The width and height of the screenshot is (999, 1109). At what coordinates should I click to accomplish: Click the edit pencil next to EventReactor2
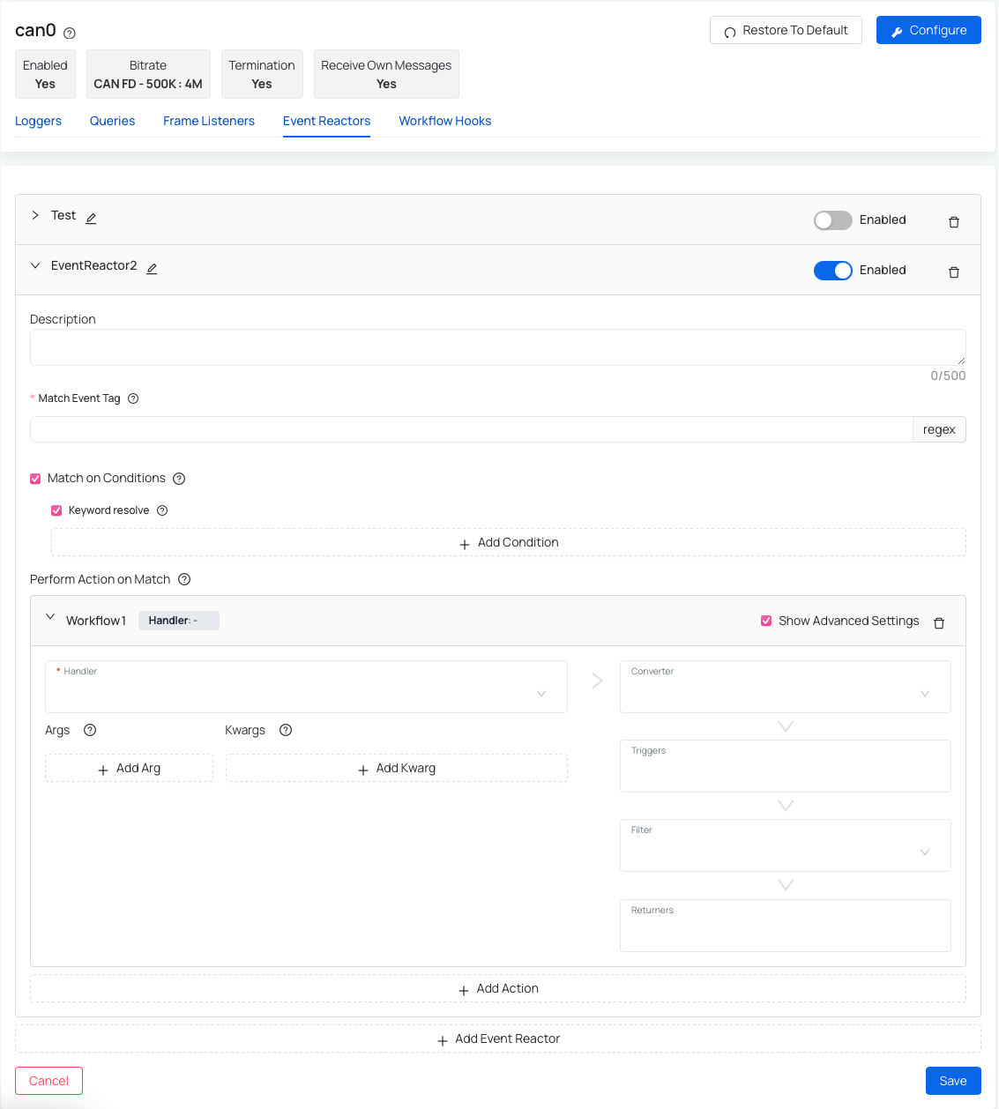151,267
